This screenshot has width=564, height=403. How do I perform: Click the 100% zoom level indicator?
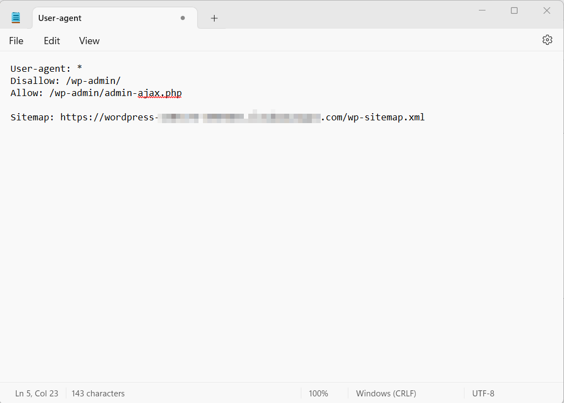(x=318, y=394)
